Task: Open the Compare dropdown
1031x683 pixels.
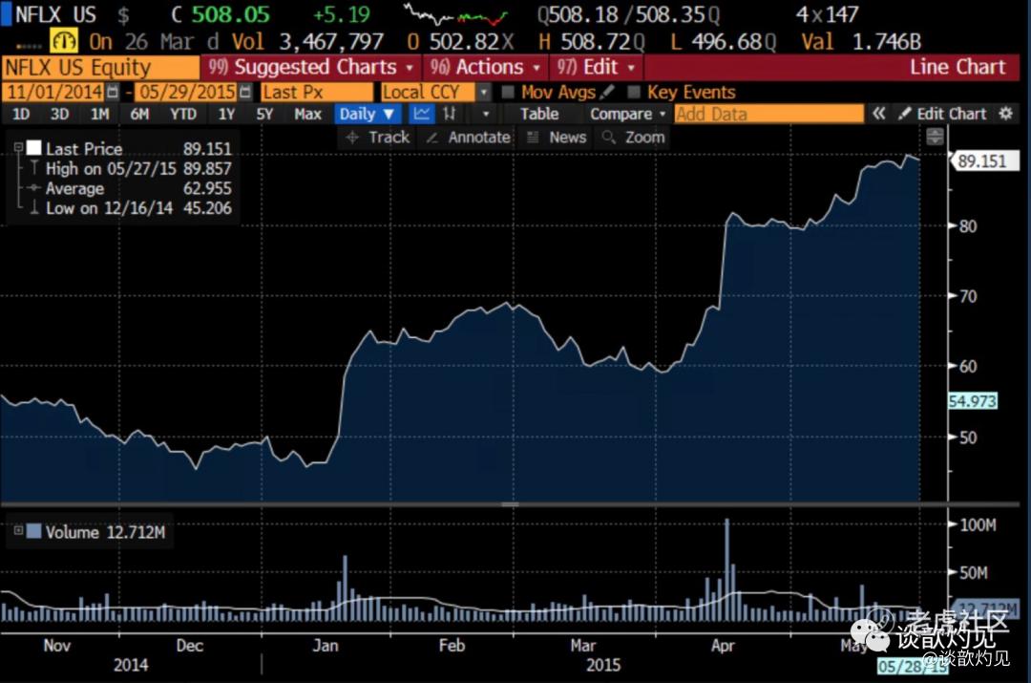Action: tap(628, 113)
